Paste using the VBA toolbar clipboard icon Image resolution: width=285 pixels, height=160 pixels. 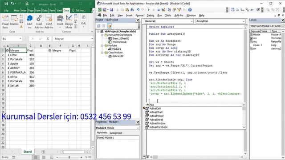(x=127, y=10)
